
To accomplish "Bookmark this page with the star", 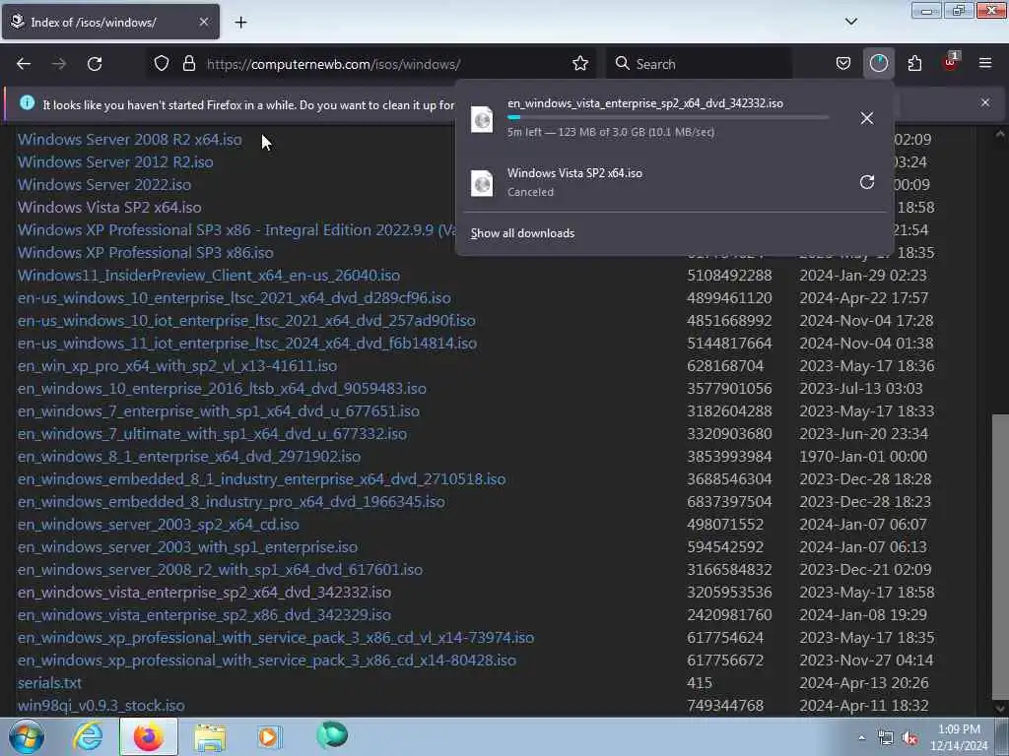I will [x=580, y=64].
